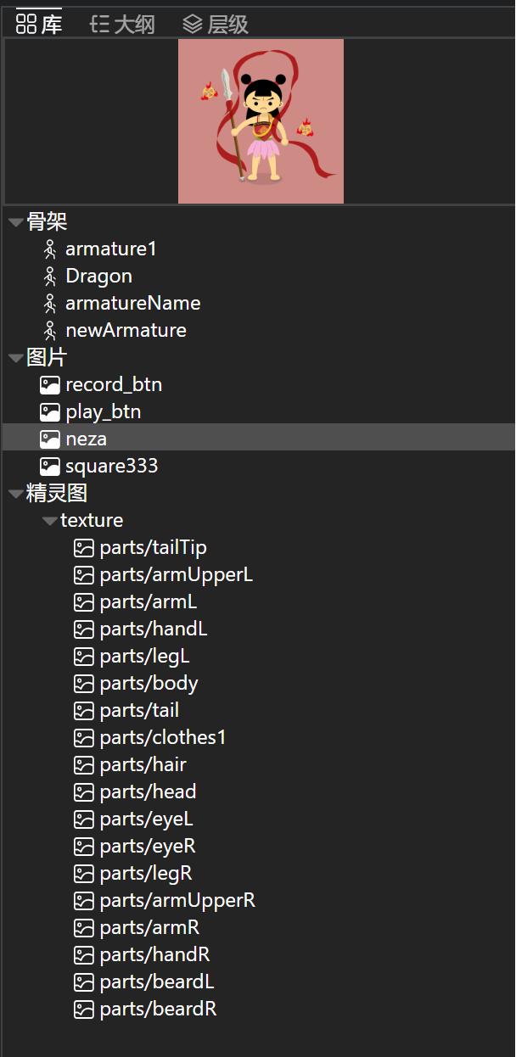Click the image icon beside play_btn
516x1057 pixels.
coord(50,412)
